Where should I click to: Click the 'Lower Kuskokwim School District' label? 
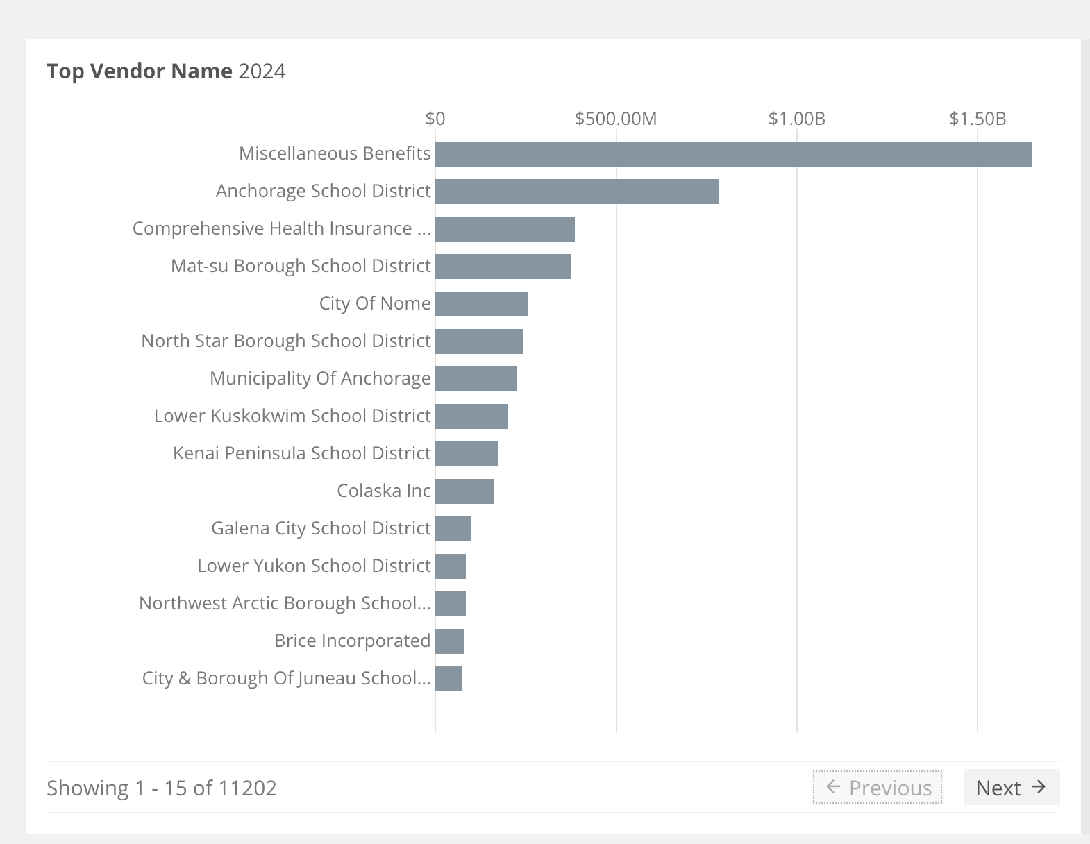coord(292,416)
